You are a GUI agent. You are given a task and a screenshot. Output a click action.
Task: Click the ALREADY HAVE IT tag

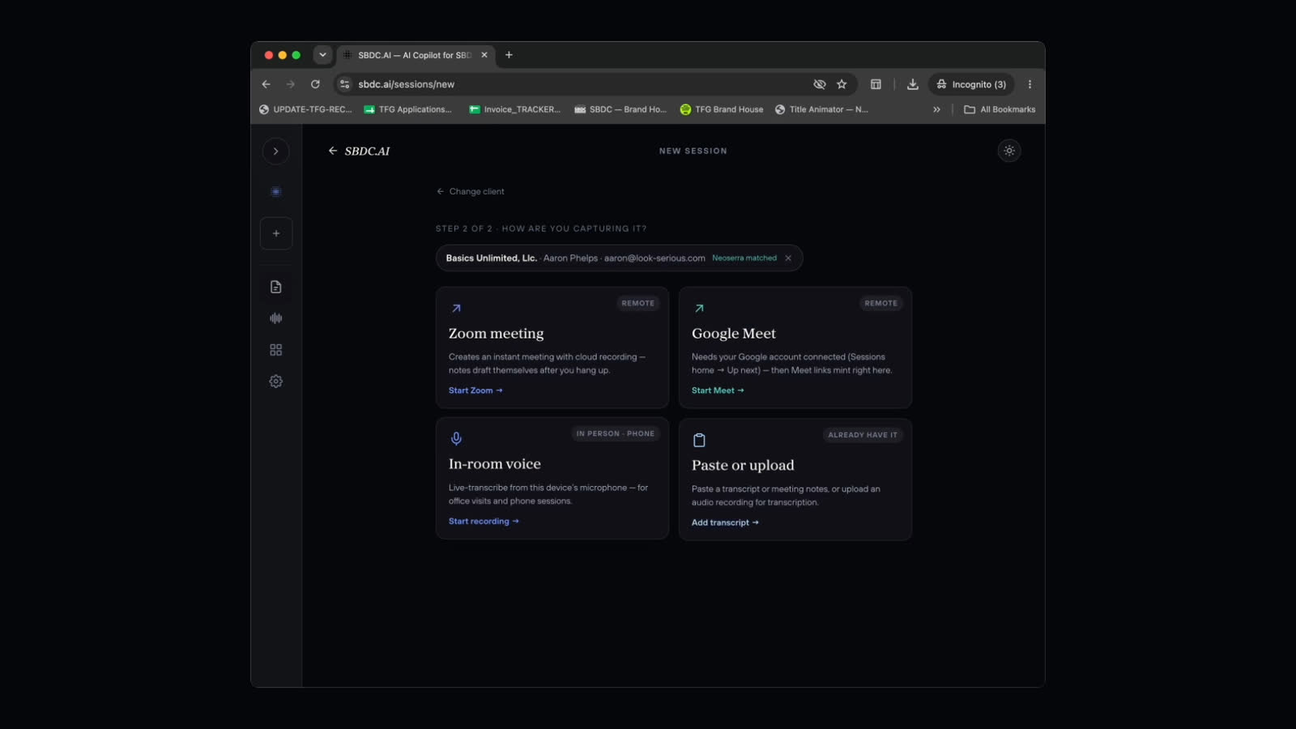tap(863, 435)
